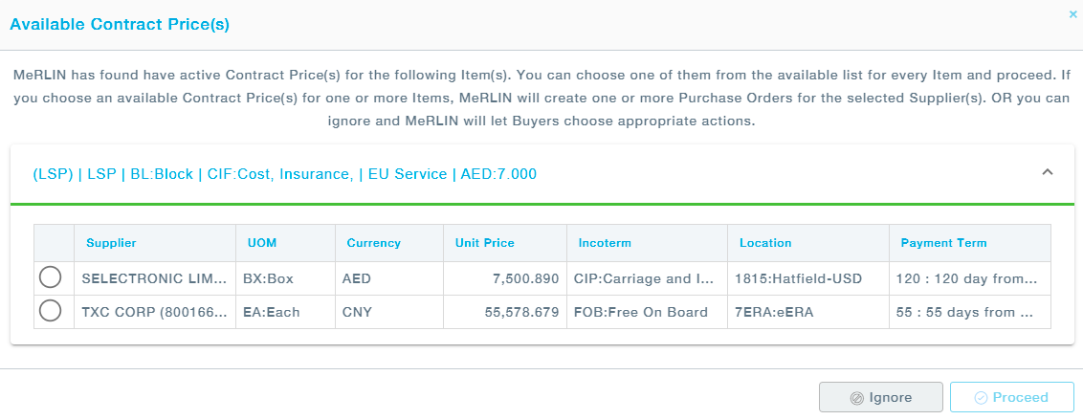Click the Currency column header
Screen dimensions: 1083x420
(x=373, y=243)
